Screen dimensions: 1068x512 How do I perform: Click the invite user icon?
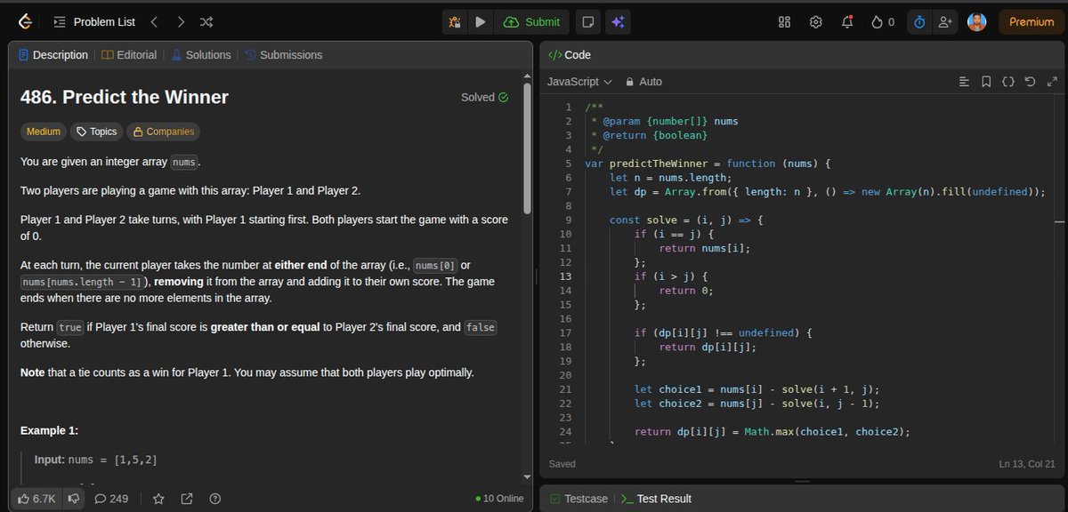(x=944, y=22)
